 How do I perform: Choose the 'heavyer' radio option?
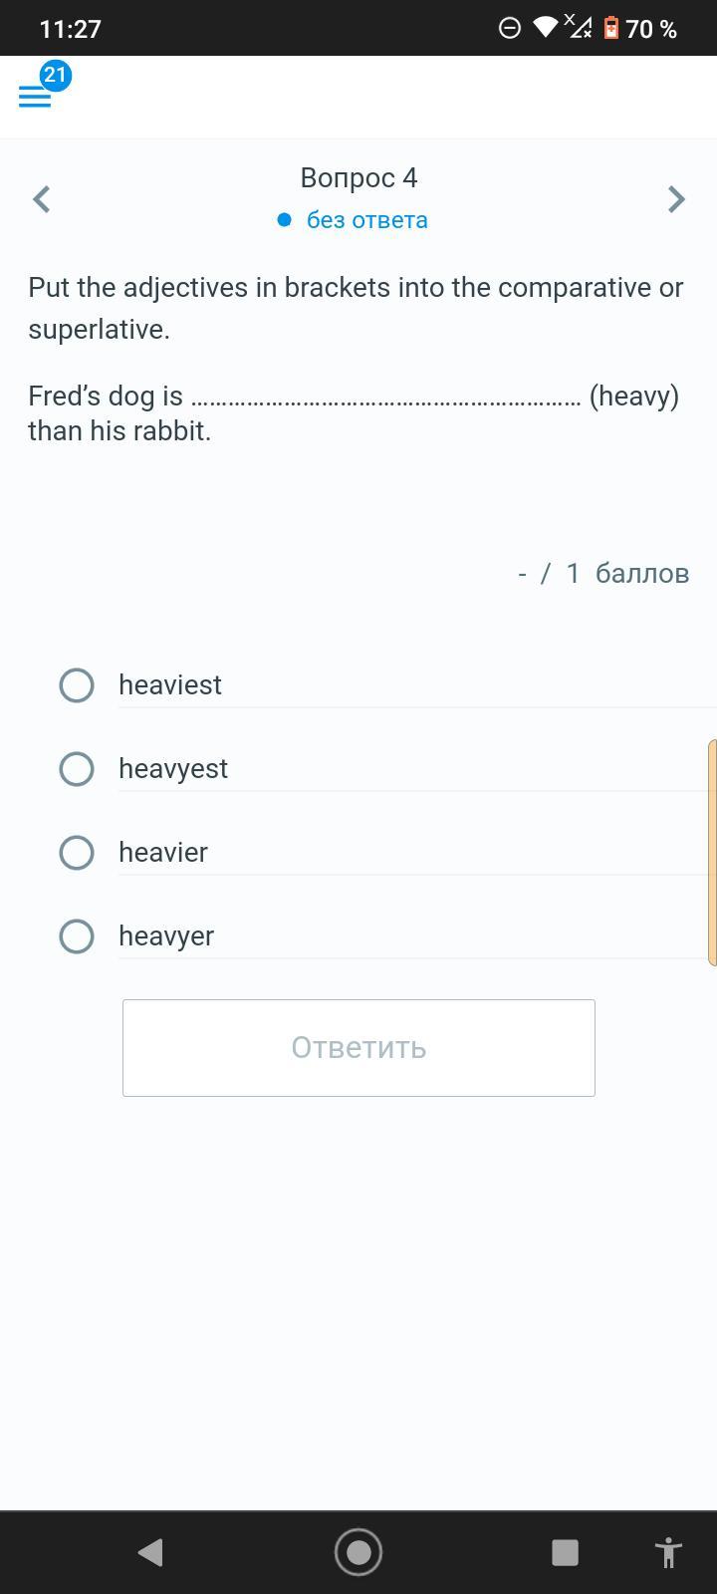coord(77,936)
